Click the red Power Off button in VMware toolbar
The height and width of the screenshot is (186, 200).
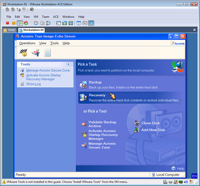7,23
